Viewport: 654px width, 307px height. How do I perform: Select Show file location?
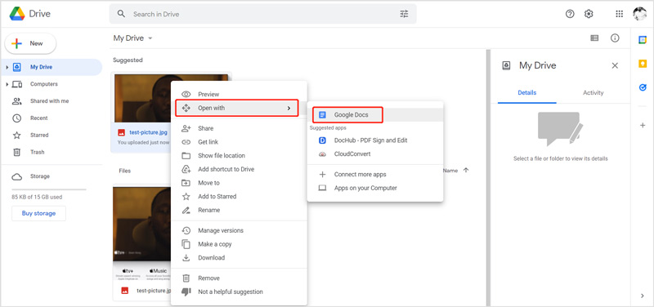point(239,156)
